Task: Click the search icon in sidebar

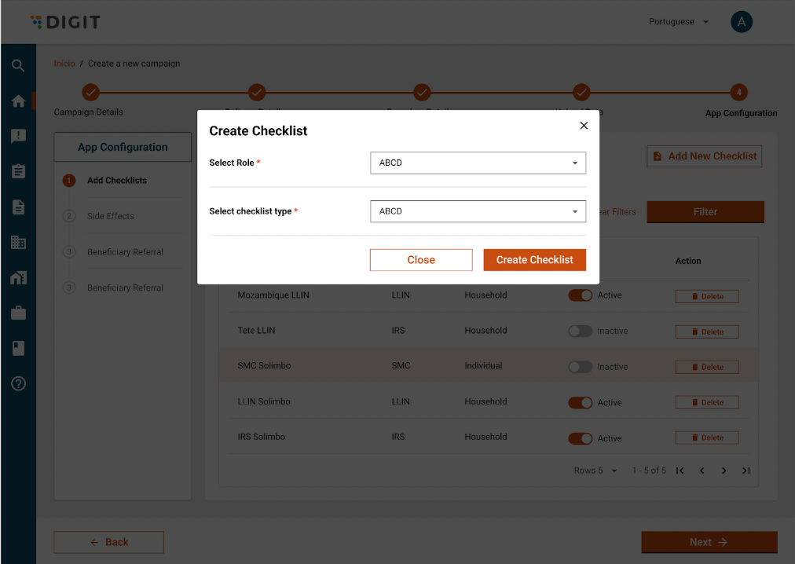Action: 18,66
